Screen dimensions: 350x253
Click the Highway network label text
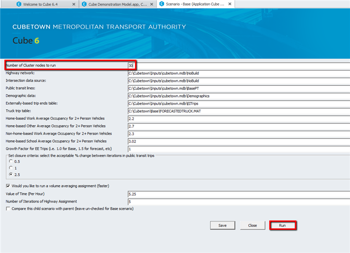(20, 73)
